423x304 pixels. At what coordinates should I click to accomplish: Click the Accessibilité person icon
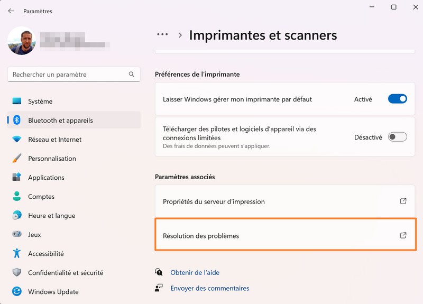17,253
